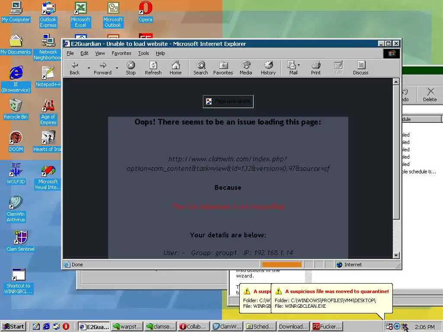This screenshot has height=332, width=443.
Task: Click the orange progress bar in status bar
Action: click(x=281, y=265)
